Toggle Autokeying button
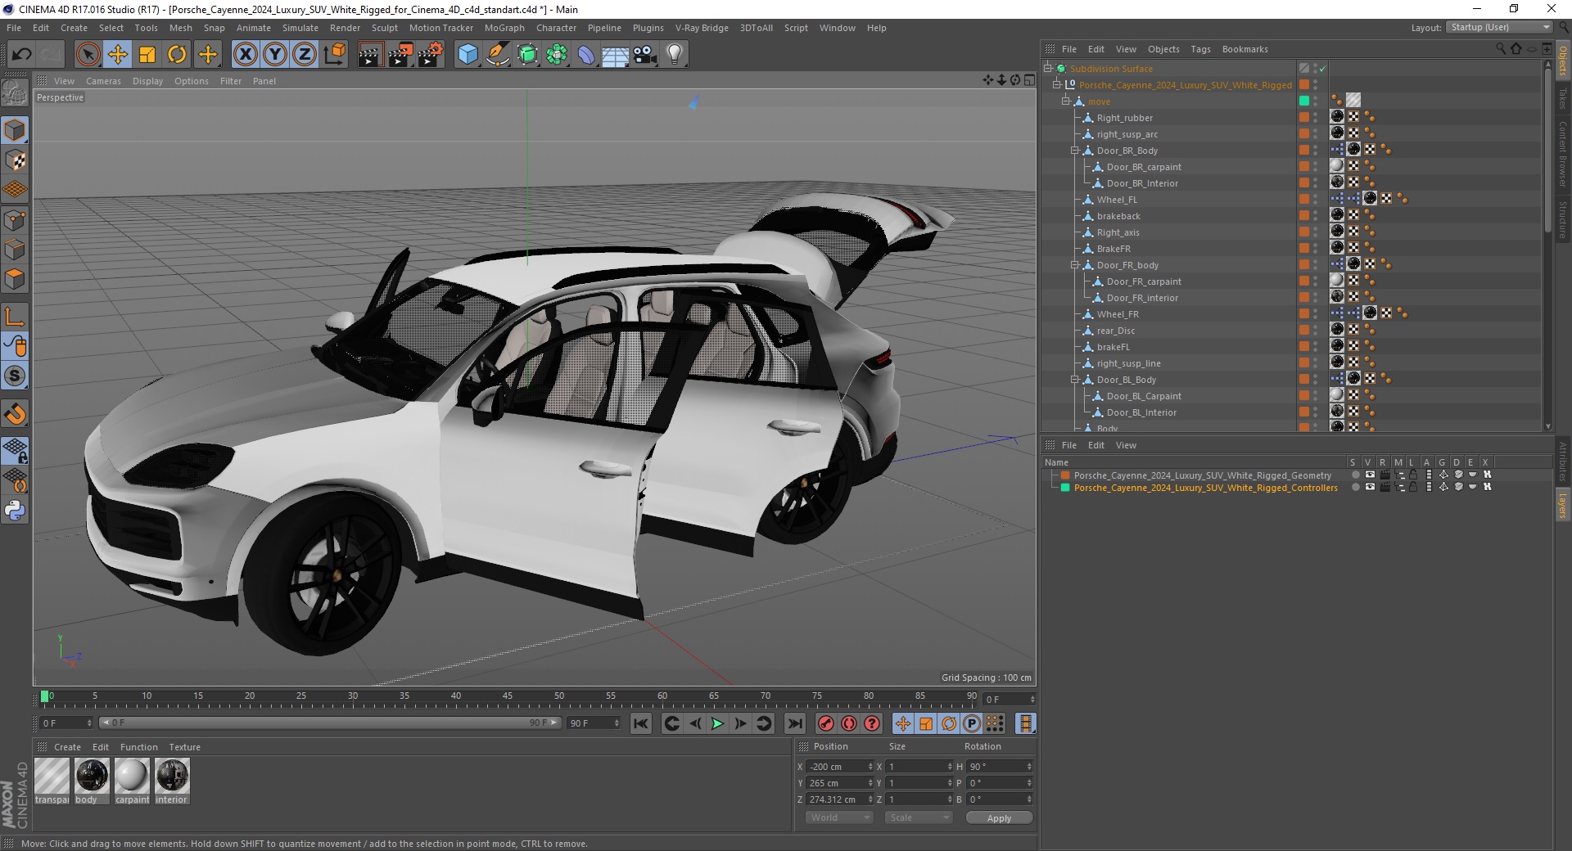Screen dimensions: 1572x851 pos(849,723)
